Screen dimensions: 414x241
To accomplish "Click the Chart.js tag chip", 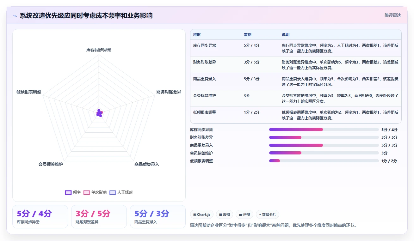I will click(202, 214).
